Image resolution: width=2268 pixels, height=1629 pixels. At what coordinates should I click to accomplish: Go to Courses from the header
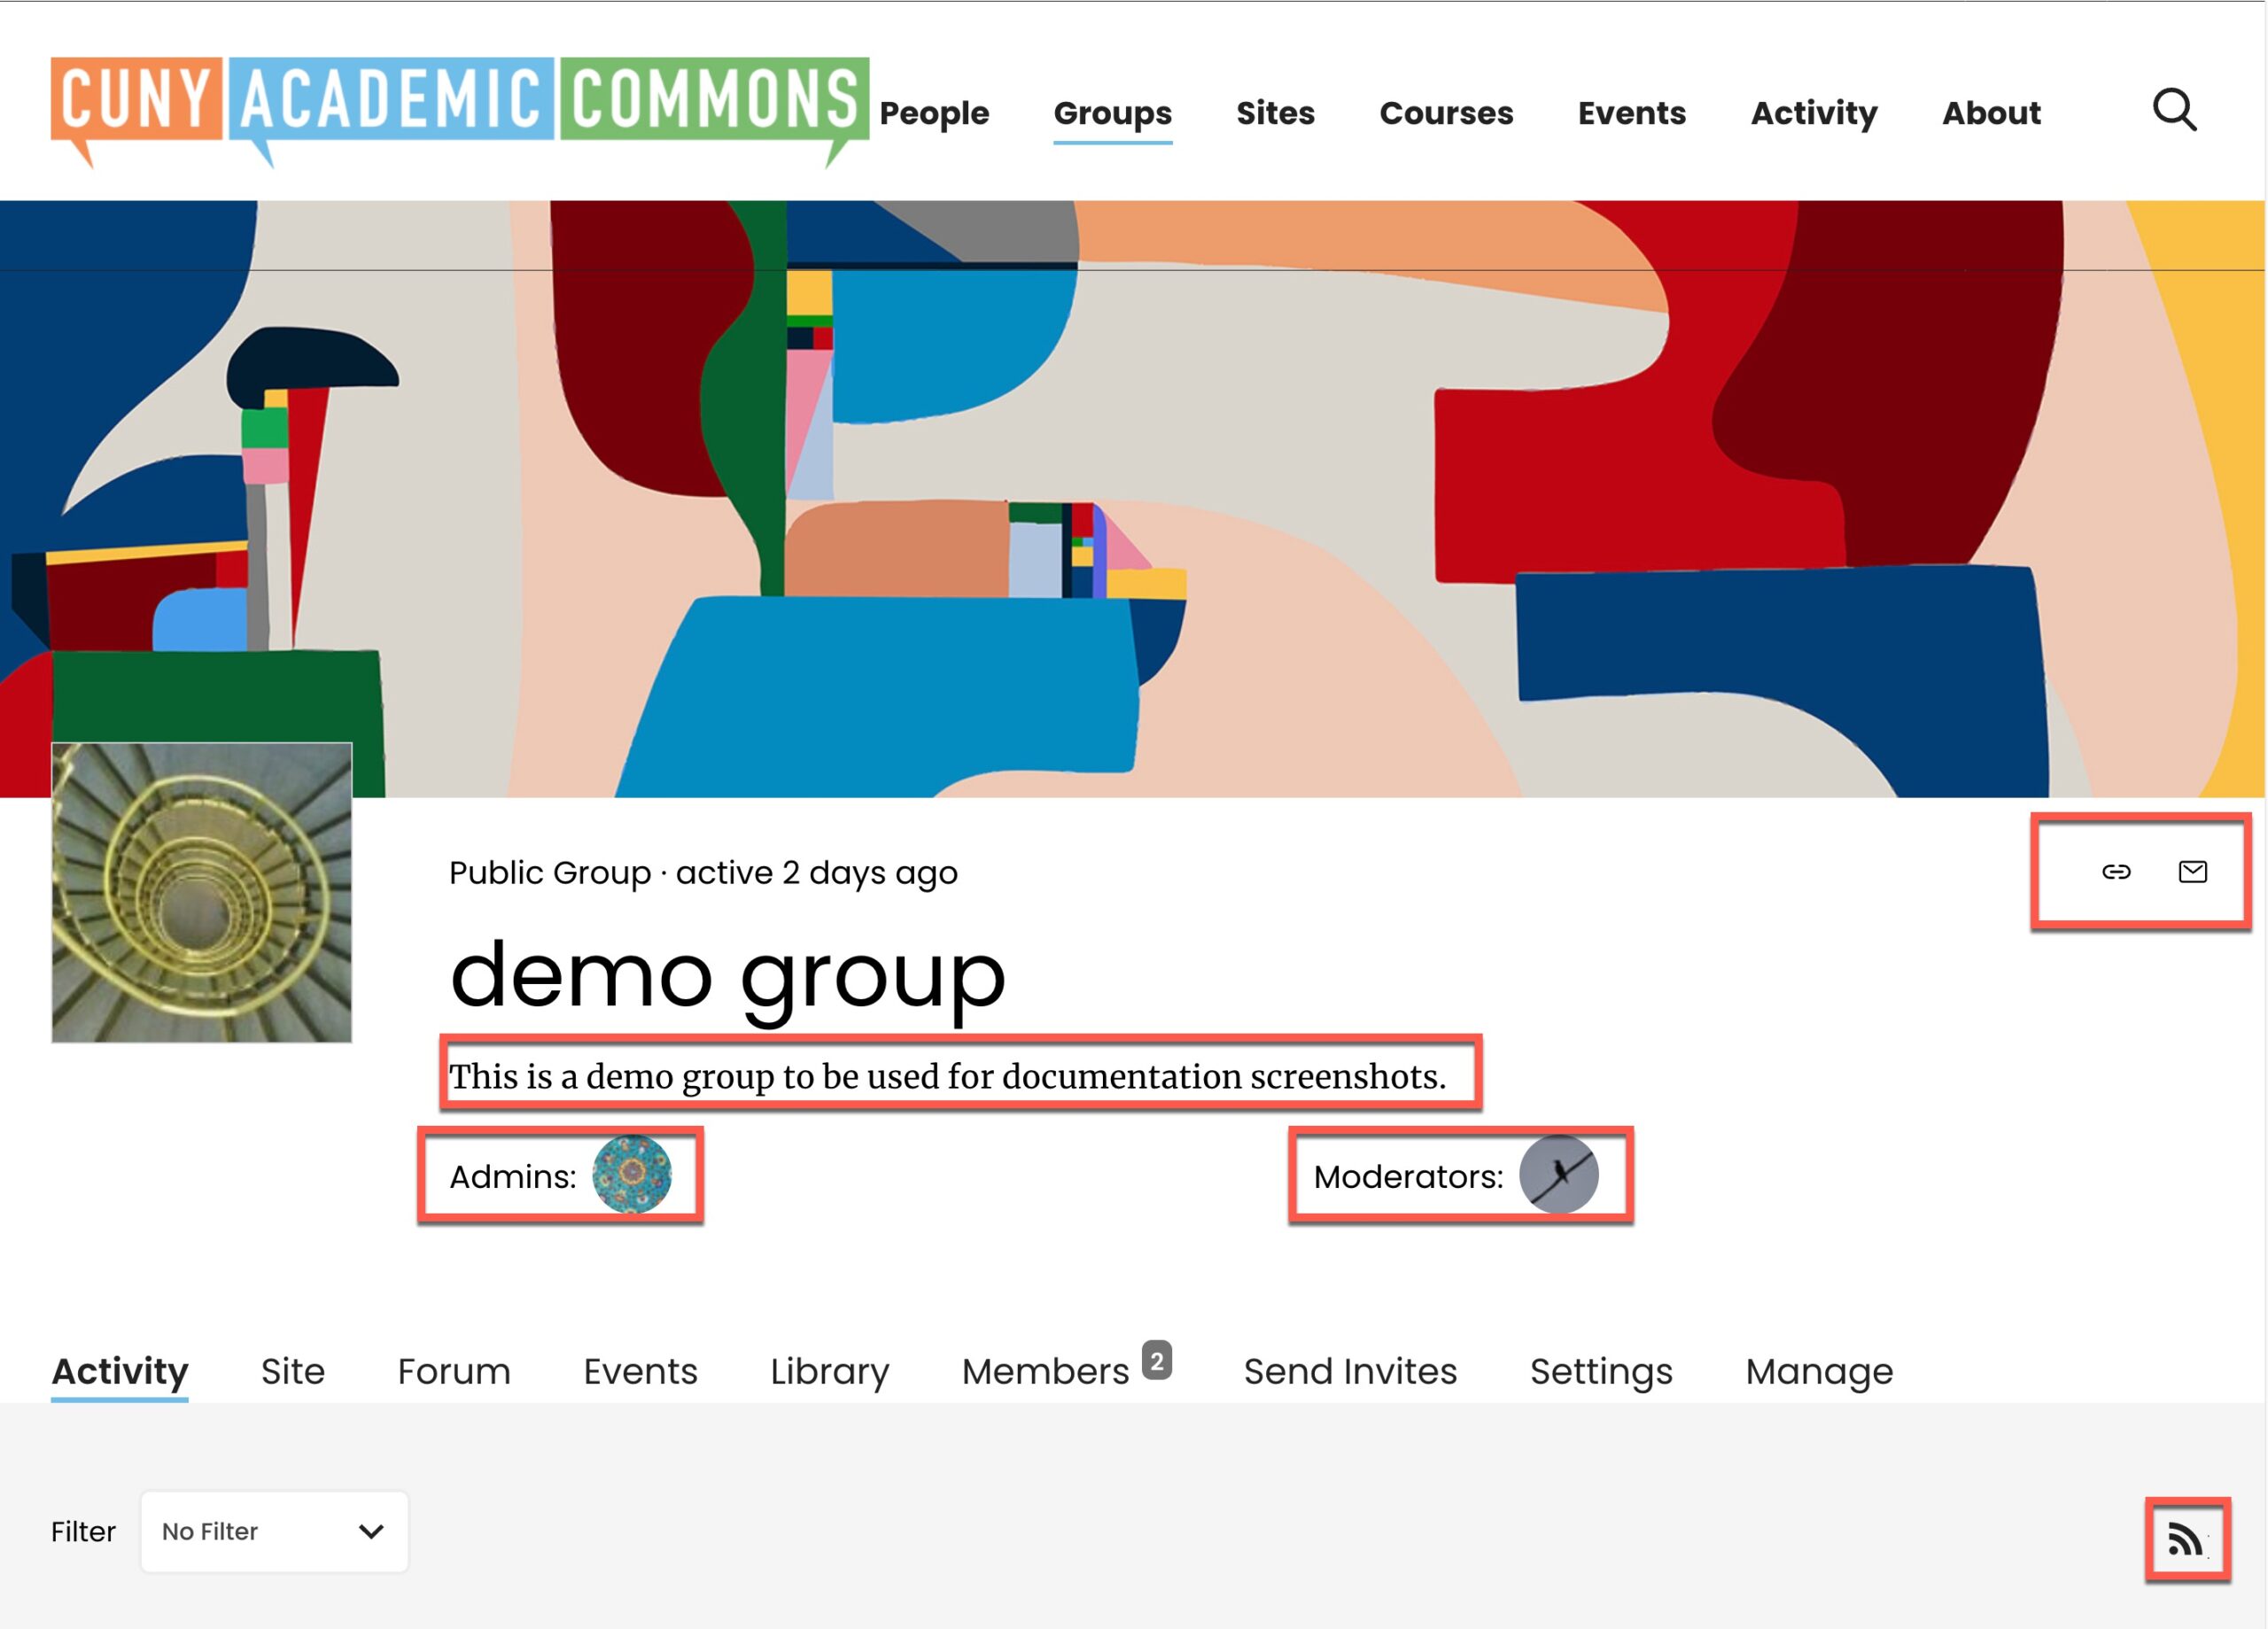click(x=1446, y=113)
